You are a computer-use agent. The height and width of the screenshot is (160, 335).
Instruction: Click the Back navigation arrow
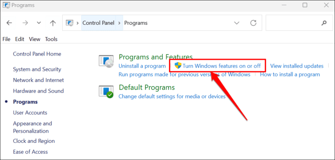pyautogui.click(x=9, y=23)
